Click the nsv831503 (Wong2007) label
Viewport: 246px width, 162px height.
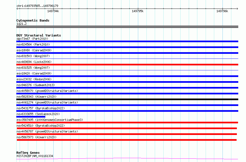pyautogui.click(x=33, y=56)
